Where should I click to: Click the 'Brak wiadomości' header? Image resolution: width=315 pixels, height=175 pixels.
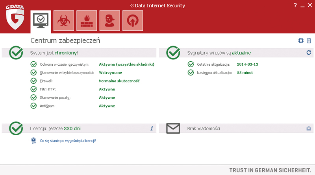coord(204,129)
